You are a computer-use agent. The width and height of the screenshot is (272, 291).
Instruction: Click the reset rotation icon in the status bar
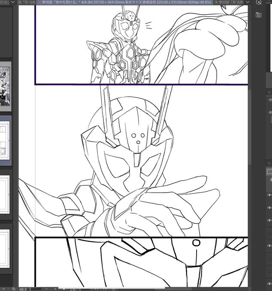click(x=113, y=289)
